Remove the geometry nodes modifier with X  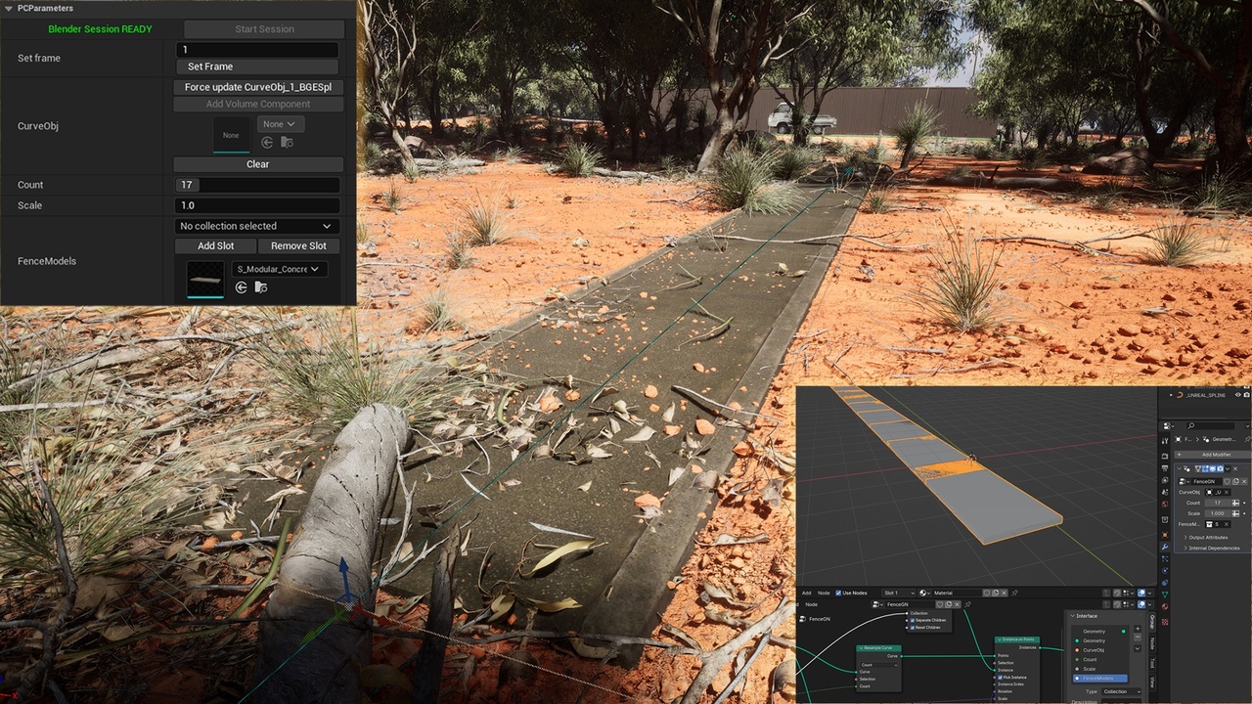click(1235, 468)
